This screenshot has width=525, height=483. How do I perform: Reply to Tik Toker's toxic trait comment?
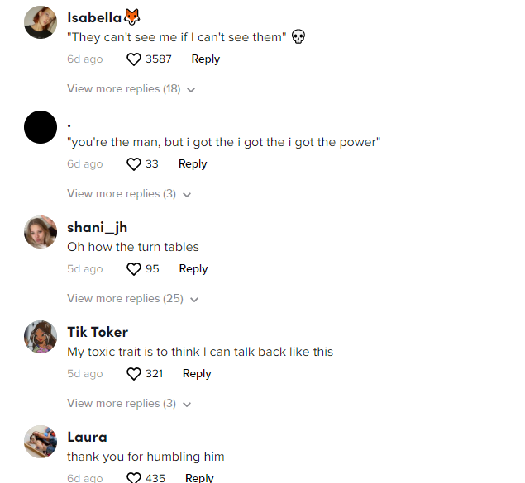click(197, 374)
